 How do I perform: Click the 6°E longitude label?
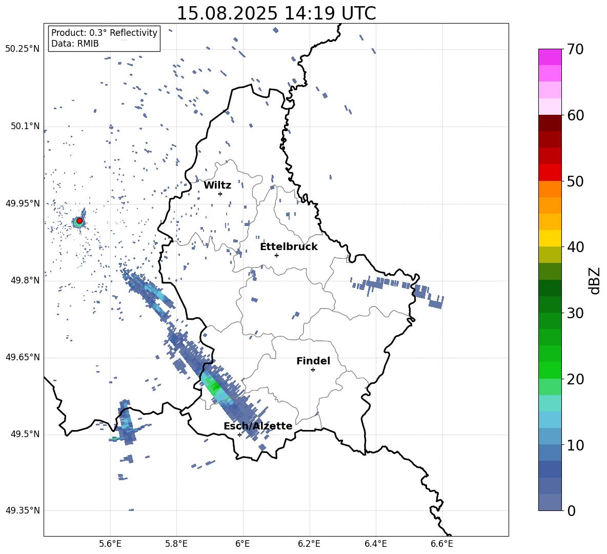pos(242,544)
